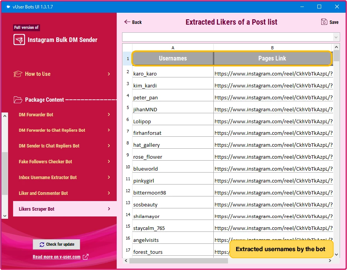The width and height of the screenshot is (347, 270).
Task: Click the vUser app icon in title bar
Action: coord(8,7)
